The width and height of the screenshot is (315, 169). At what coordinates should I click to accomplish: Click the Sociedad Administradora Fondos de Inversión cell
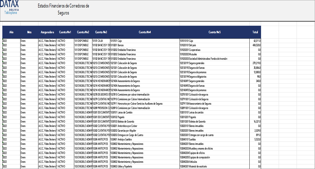pos(215,59)
